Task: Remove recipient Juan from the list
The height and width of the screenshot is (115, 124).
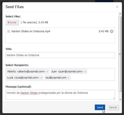Action: (85, 72)
